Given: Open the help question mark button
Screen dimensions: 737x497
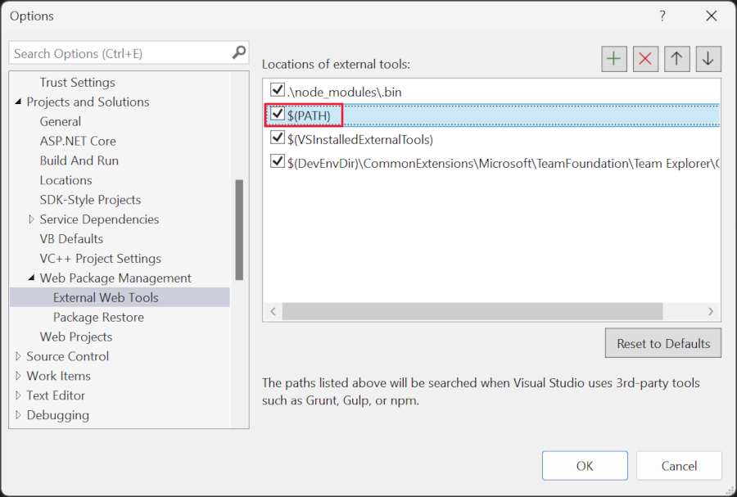Looking at the screenshot, I should [x=662, y=16].
